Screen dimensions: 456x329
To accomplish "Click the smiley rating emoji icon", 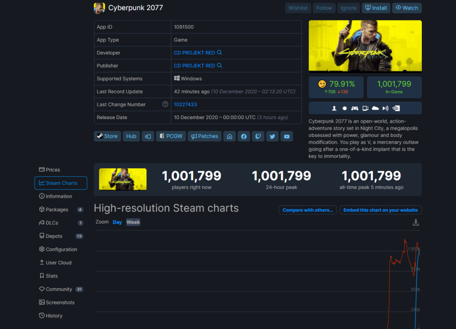I will (322, 84).
